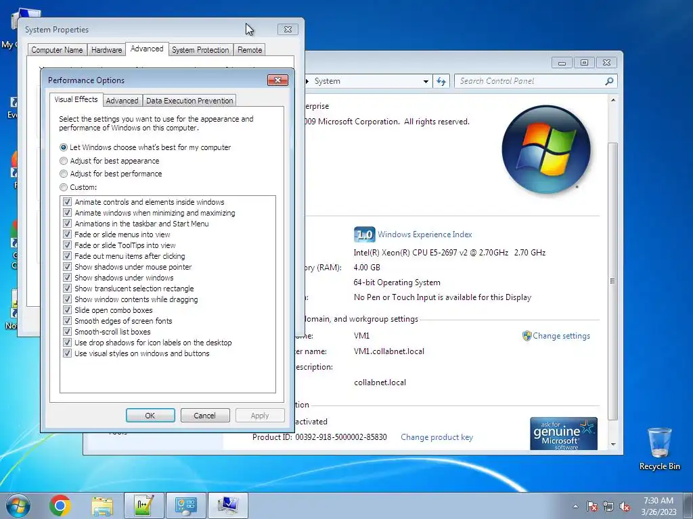The height and width of the screenshot is (519, 693).
Task: Close the System Properties dialog
Action: click(288, 29)
